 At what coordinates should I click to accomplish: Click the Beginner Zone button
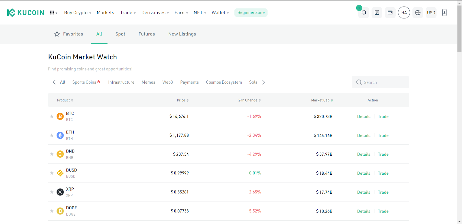(x=251, y=13)
